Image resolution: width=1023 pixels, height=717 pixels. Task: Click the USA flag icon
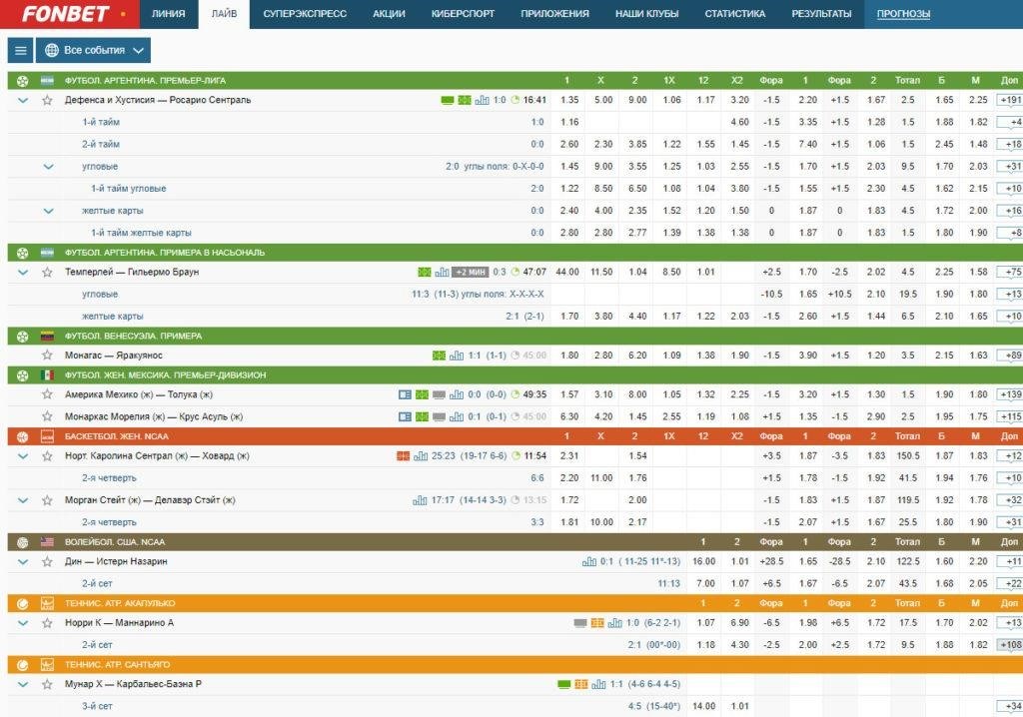(x=47, y=542)
